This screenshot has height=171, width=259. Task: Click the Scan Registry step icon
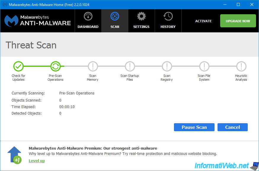pos(167,66)
